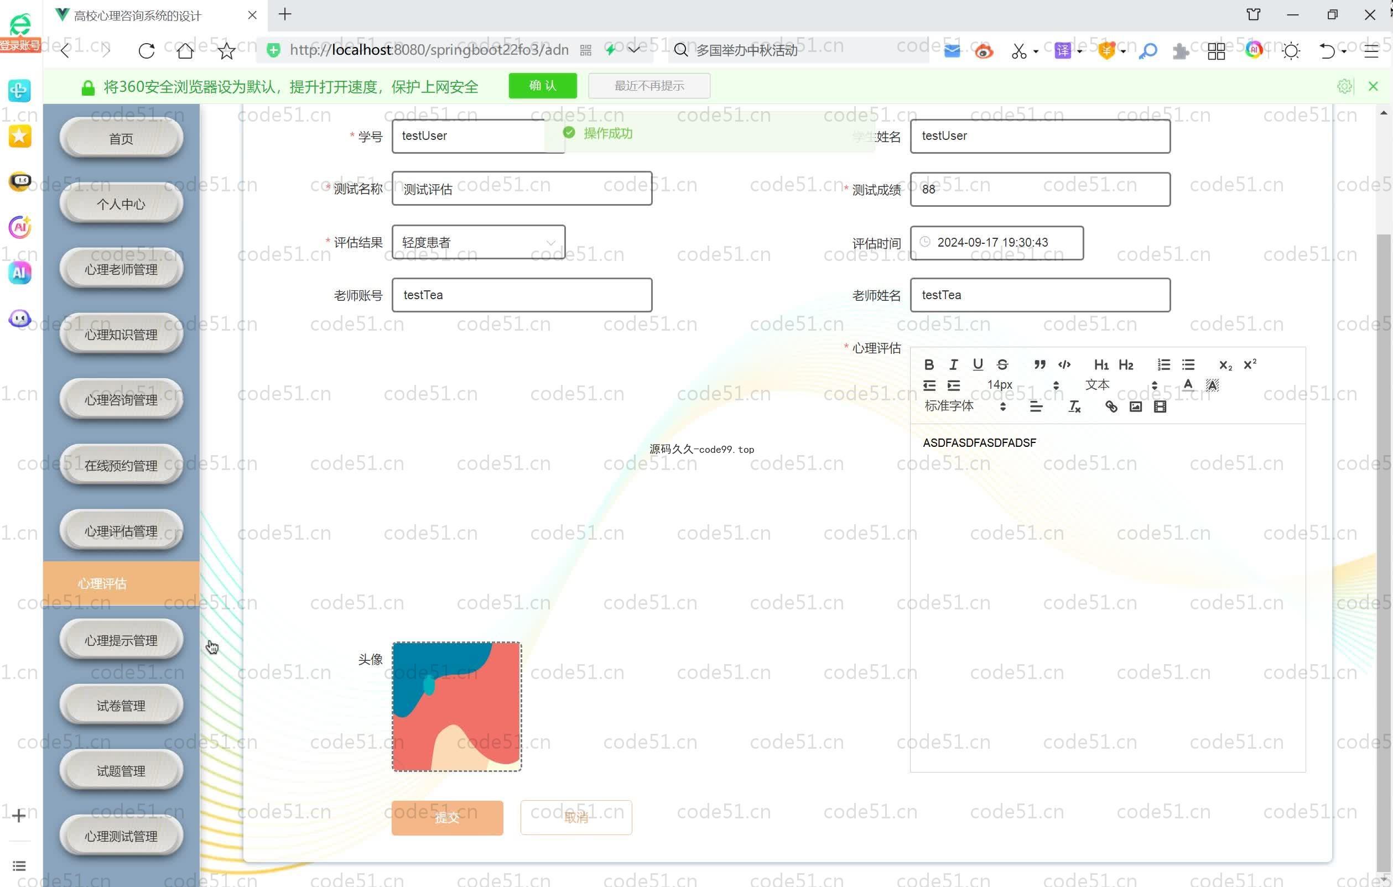The width and height of the screenshot is (1393, 887).
Task: Open text color picker
Action: coord(1188,385)
